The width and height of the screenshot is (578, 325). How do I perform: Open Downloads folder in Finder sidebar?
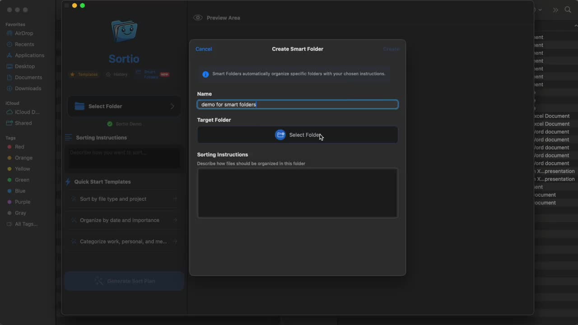pos(28,88)
